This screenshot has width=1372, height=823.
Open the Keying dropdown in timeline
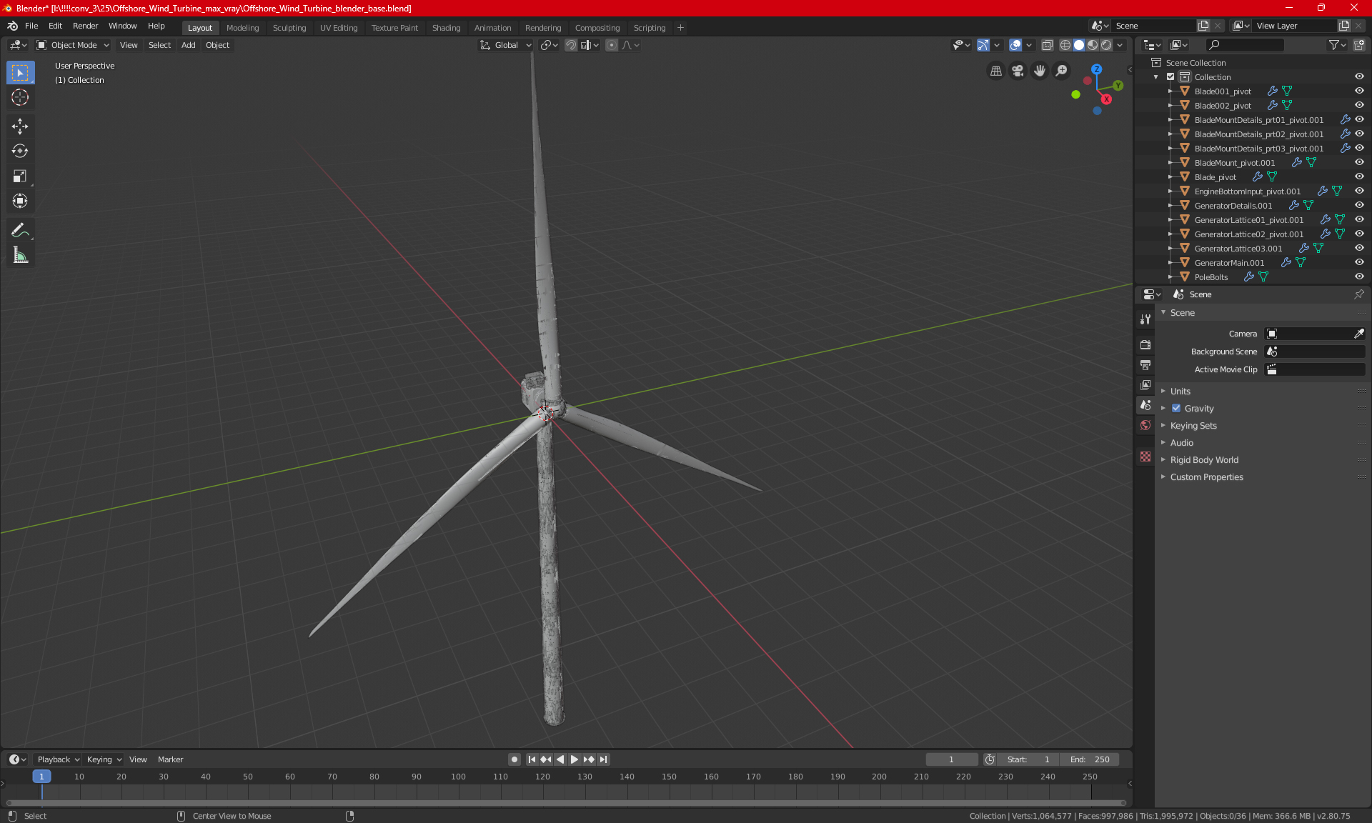104,759
